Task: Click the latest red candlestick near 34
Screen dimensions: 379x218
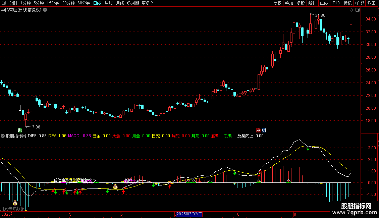Action: (351, 22)
